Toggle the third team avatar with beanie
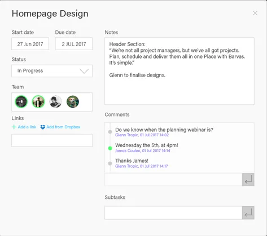Viewport: 267px width, 236px height. pyautogui.click(x=55, y=101)
